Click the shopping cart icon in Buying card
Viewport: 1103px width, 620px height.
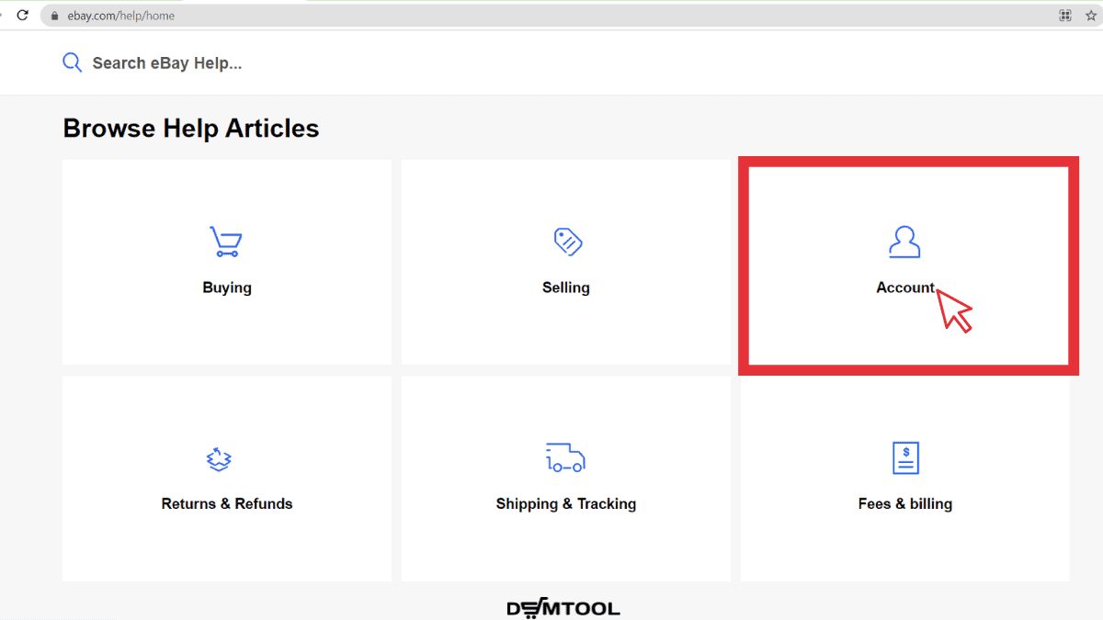[225, 242]
